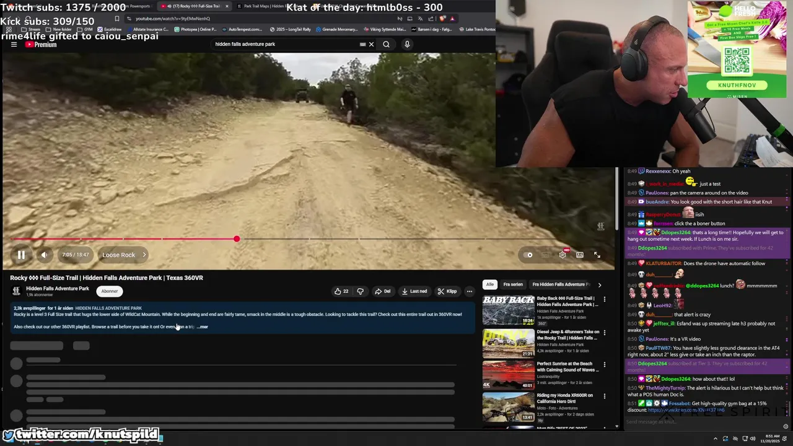This screenshot has height=446, width=793.
Task: Open the 'Photopea | Online P...' bookmark
Action: click(x=196, y=29)
